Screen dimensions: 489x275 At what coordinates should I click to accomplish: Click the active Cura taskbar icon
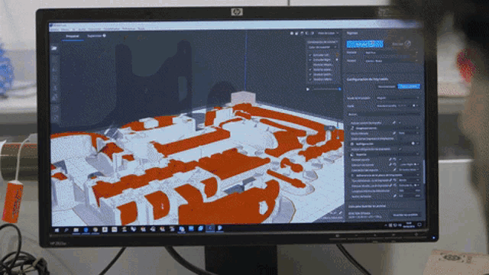pyautogui.click(x=211, y=228)
